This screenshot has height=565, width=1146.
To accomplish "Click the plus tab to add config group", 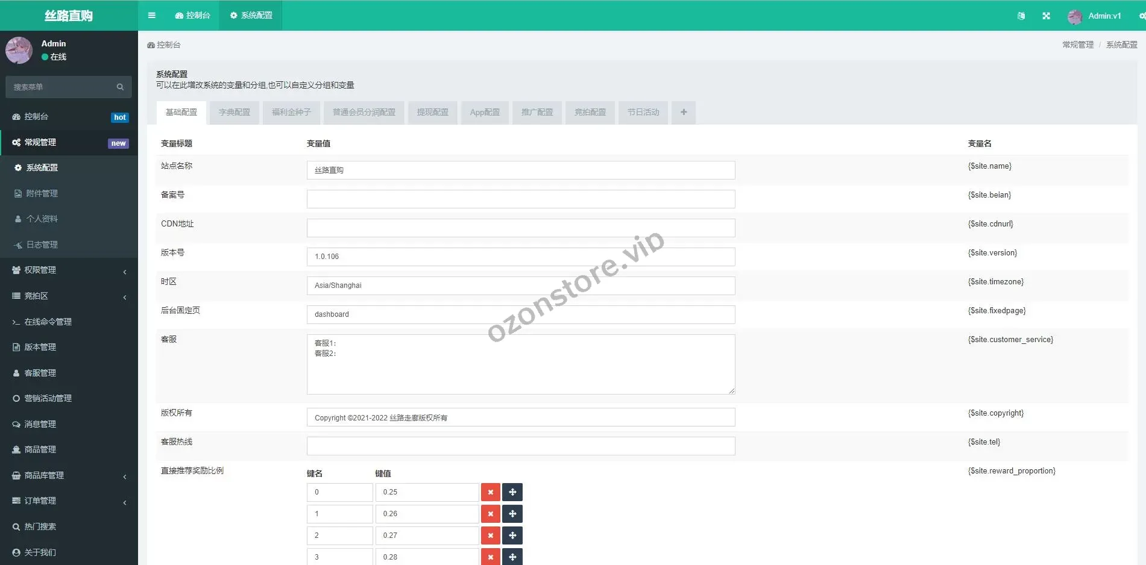I will click(x=683, y=113).
